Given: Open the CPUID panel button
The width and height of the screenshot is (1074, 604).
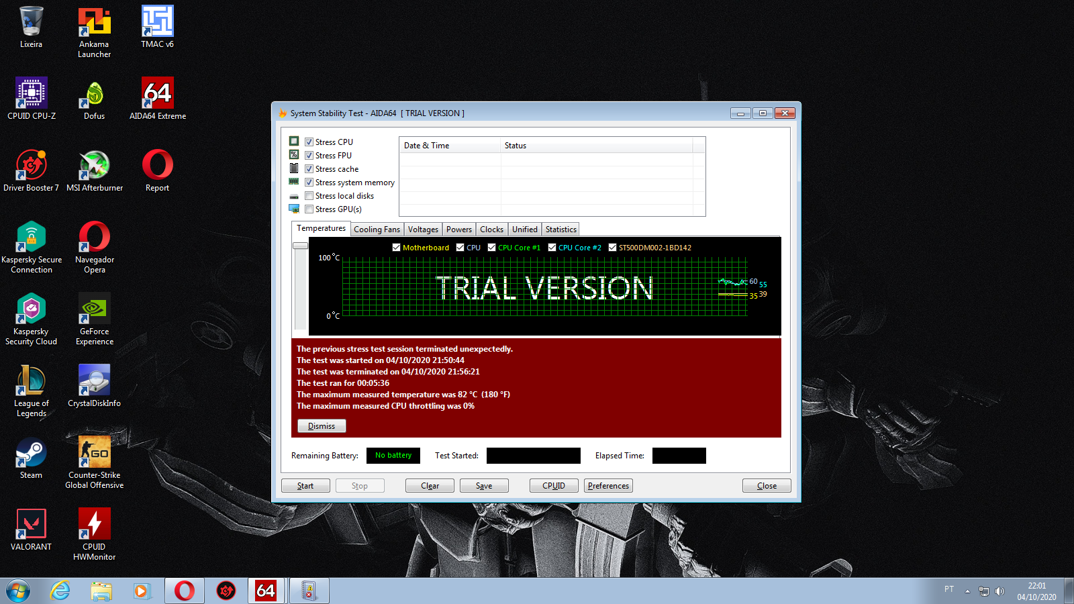Looking at the screenshot, I should coord(554,486).
